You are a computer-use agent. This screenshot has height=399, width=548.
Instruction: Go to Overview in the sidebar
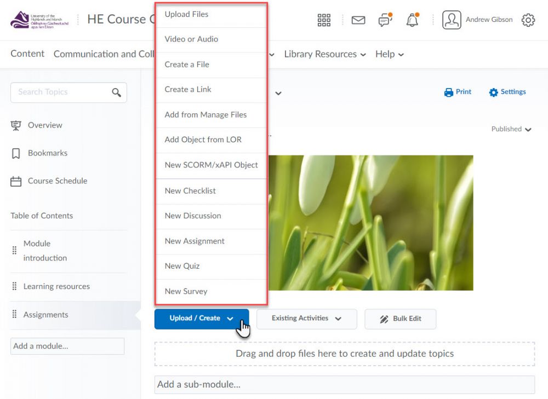[x=45, y=125]
